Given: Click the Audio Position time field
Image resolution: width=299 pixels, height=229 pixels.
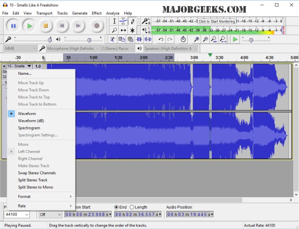Looking at the screenshot, I should 190,215.
